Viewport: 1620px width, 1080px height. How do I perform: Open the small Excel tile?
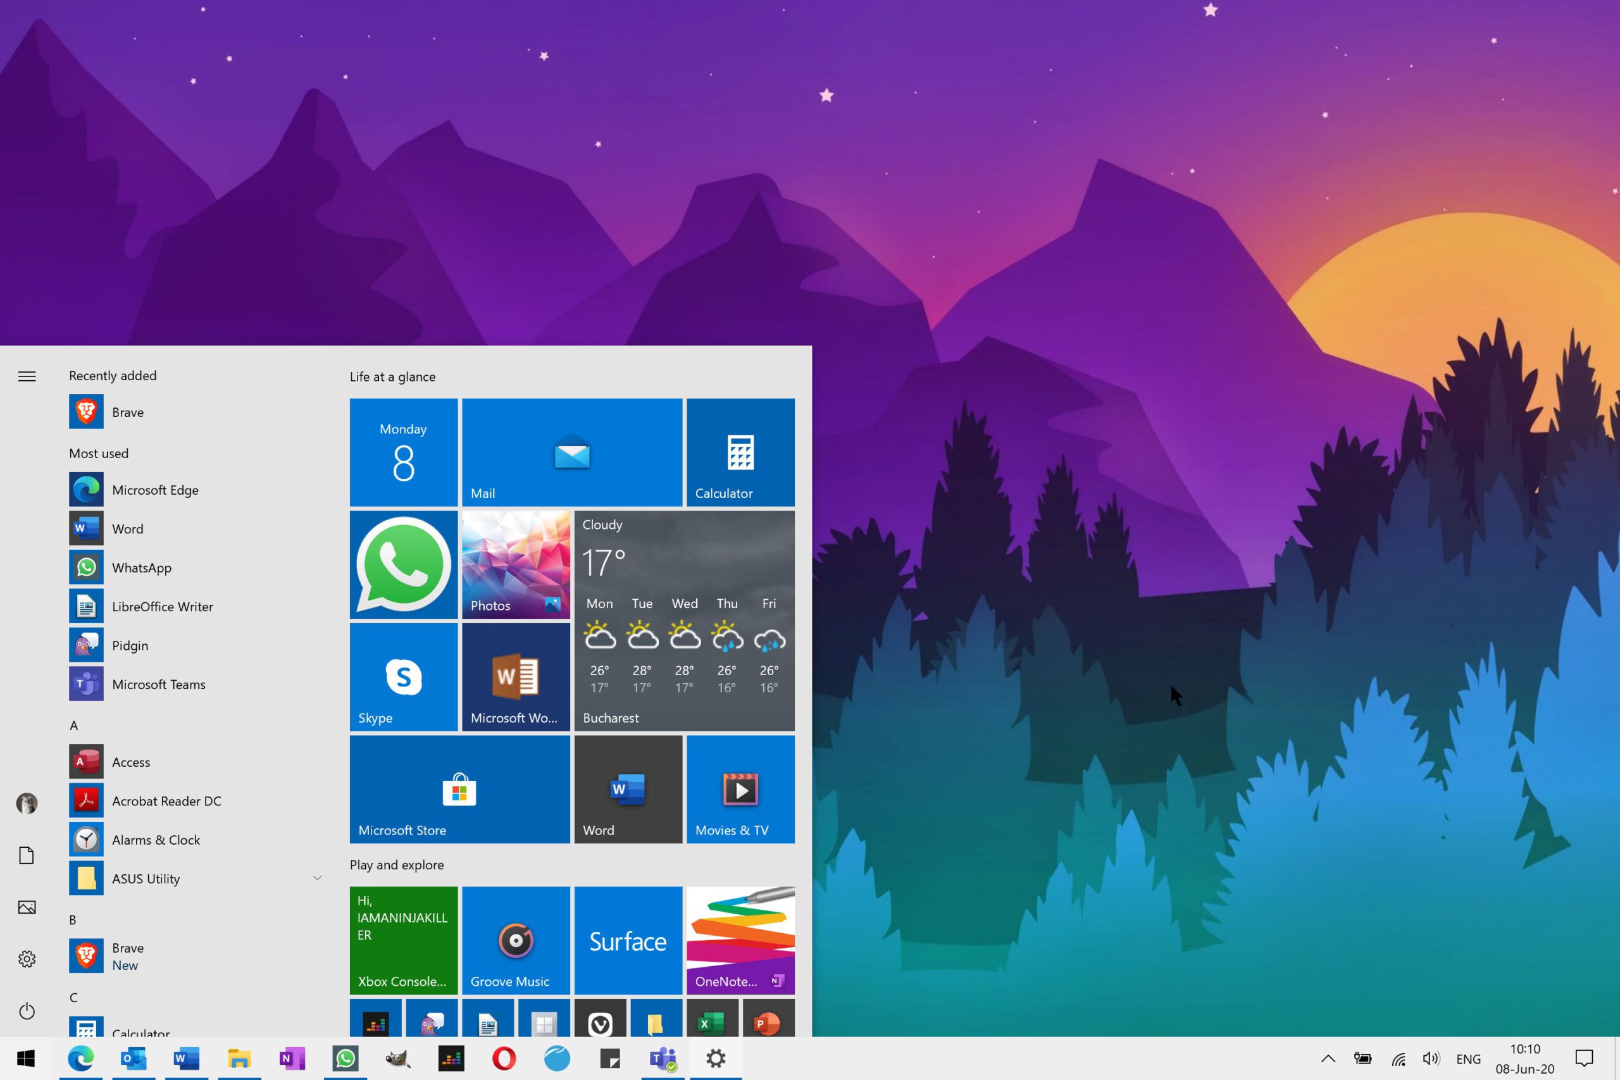tap(712, 1018)
